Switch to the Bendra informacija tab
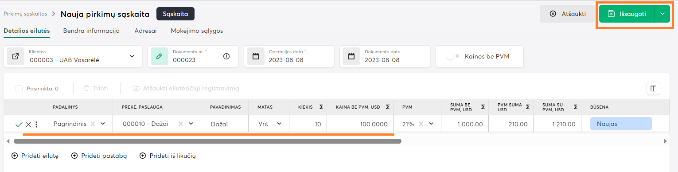678x172 pixels. pos(91,31)
